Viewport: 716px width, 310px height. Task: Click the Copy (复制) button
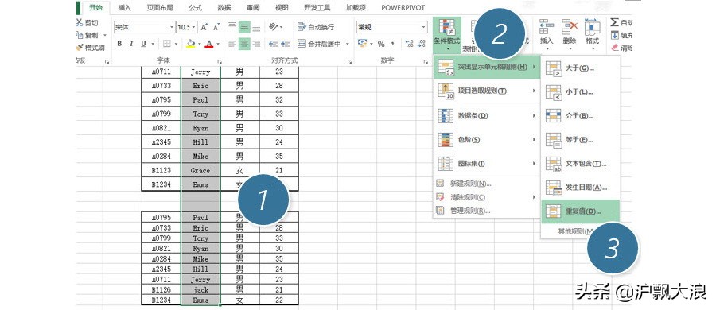tap(88, 35)
